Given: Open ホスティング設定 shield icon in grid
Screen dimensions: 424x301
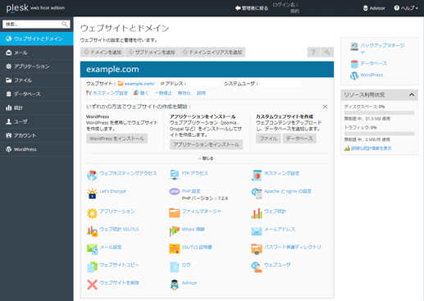Looking at the screenshot, I should tap(257, 176).
